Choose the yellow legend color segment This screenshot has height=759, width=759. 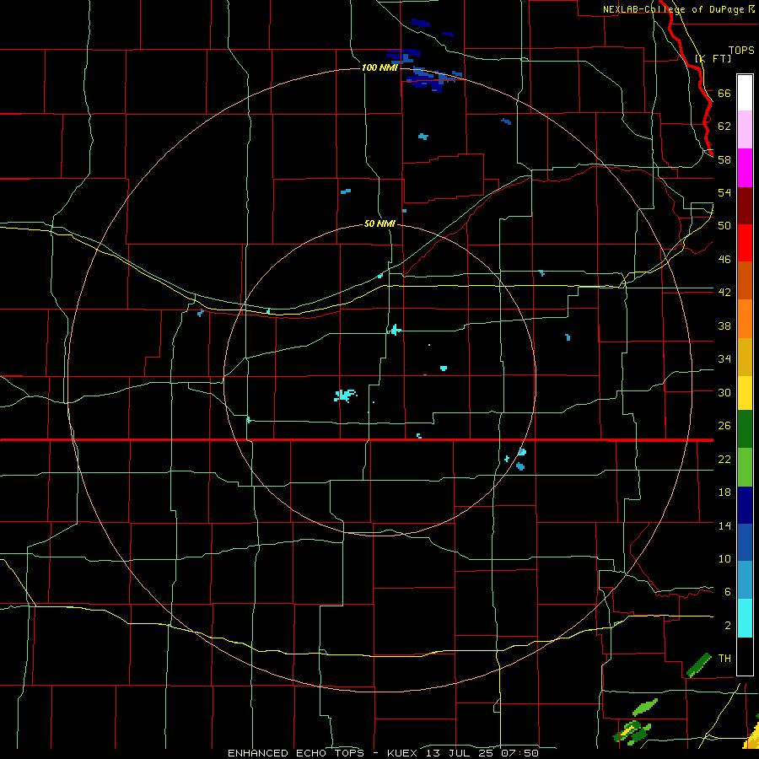(x=745, y=393)
